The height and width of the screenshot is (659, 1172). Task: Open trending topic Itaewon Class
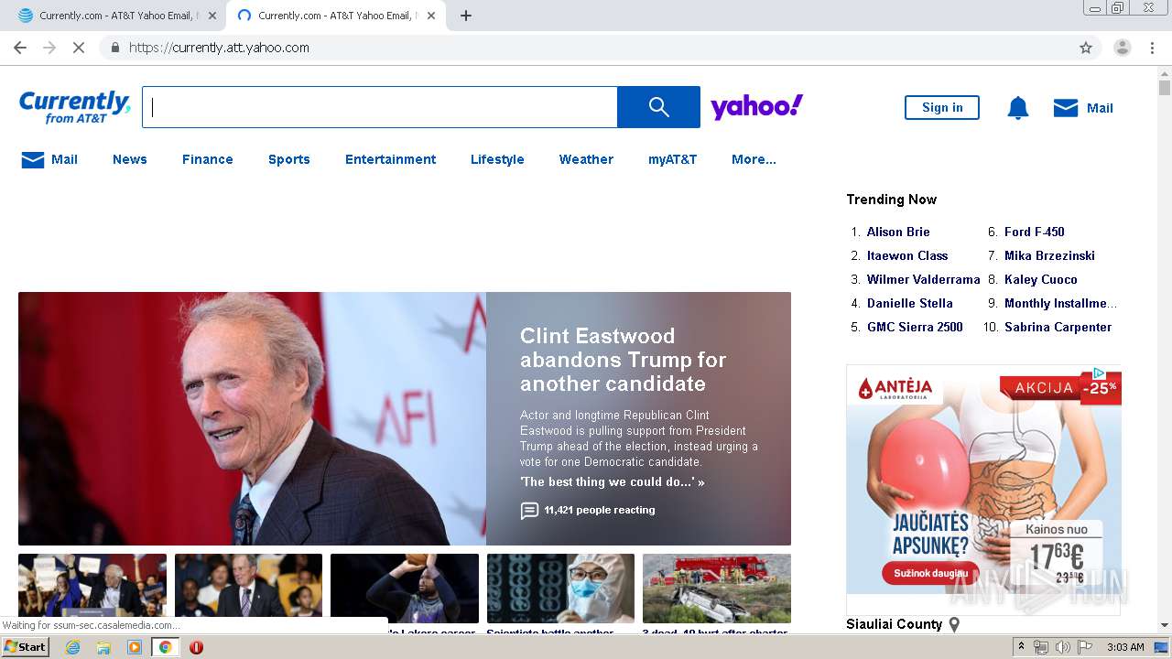[x=907, y=255]
